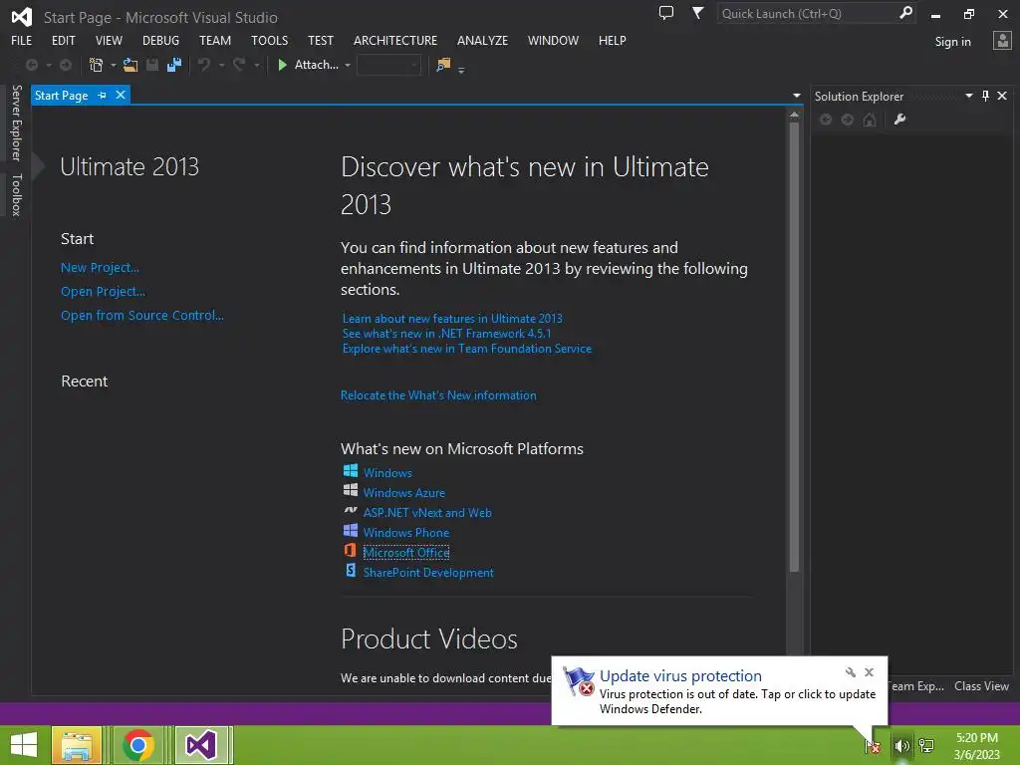Open the empty solution configurations combo box
The width and height of the screenshot is (1020, 765).
(x=389, y=65)
